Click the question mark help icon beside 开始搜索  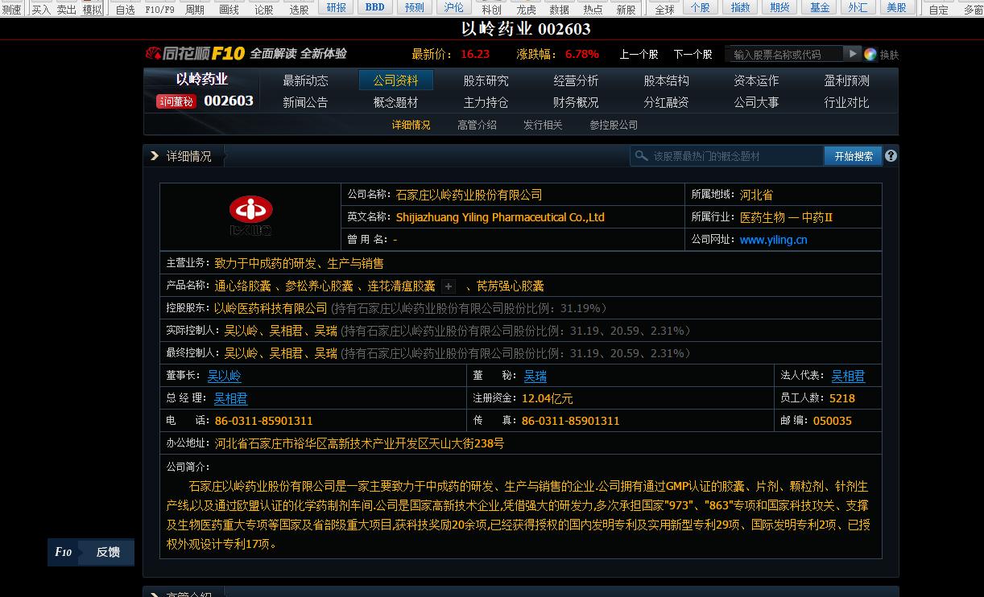tap(891, 155)
